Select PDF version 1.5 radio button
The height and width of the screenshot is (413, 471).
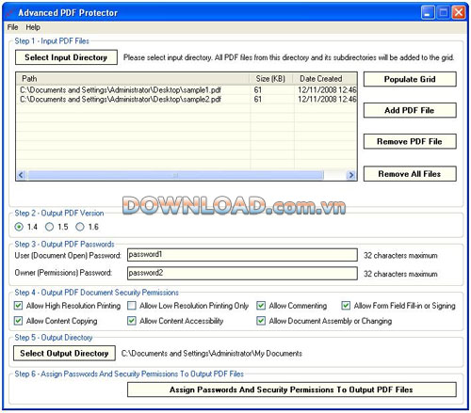[x=49, y=227]
